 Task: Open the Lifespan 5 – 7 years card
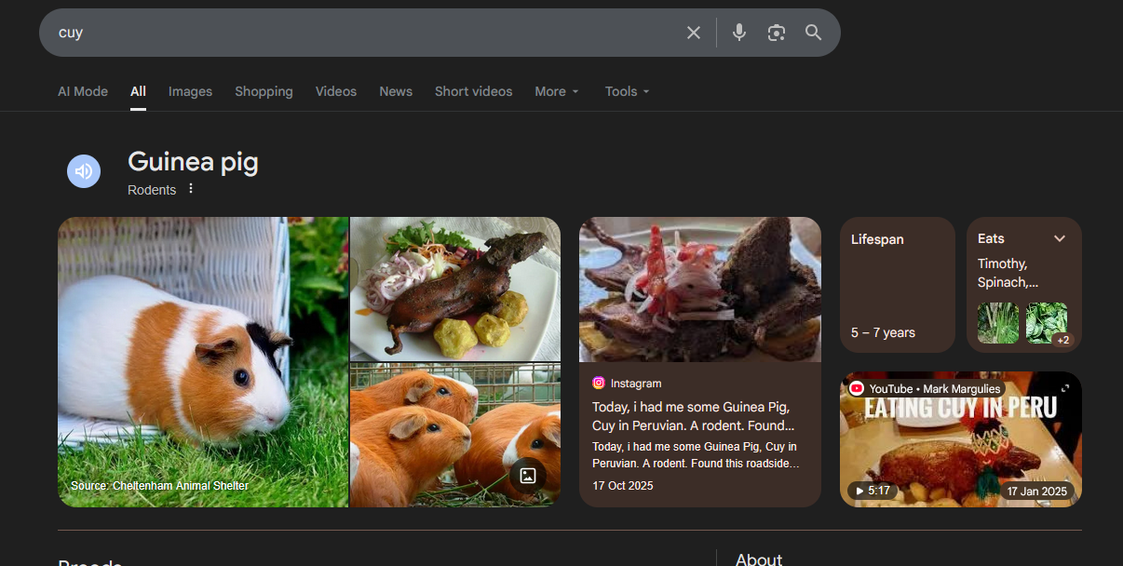(898, 285)
